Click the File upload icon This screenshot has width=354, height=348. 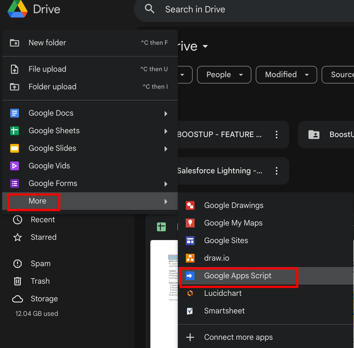tap(15, 69)
